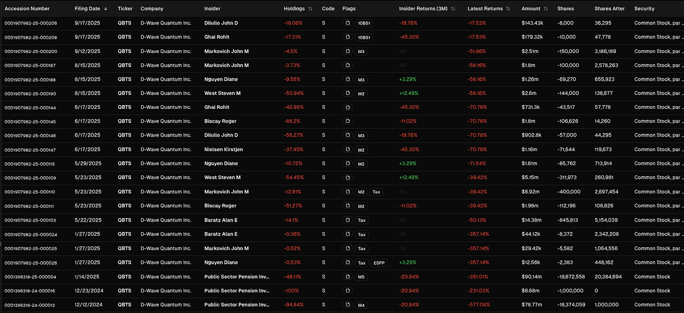Click the Flags column header
Screen dimensions: 684x313
coord(349,9)
